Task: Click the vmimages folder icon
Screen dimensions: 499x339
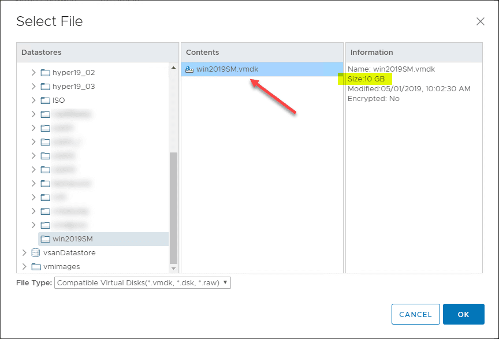Action: coord(36,266)
